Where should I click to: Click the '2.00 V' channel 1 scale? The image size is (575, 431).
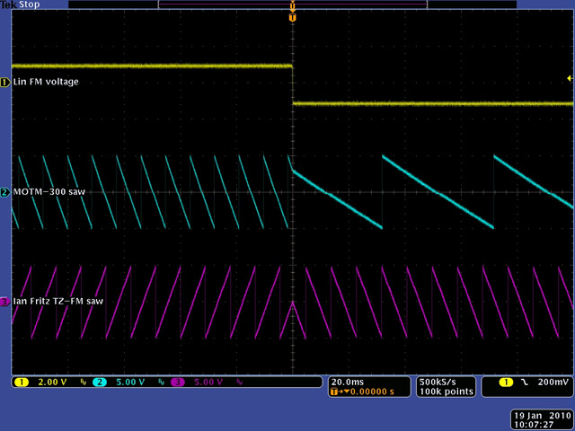(52, 383)
